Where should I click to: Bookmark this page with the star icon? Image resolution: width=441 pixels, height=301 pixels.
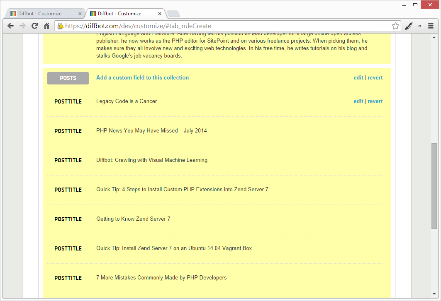point(395,26)
